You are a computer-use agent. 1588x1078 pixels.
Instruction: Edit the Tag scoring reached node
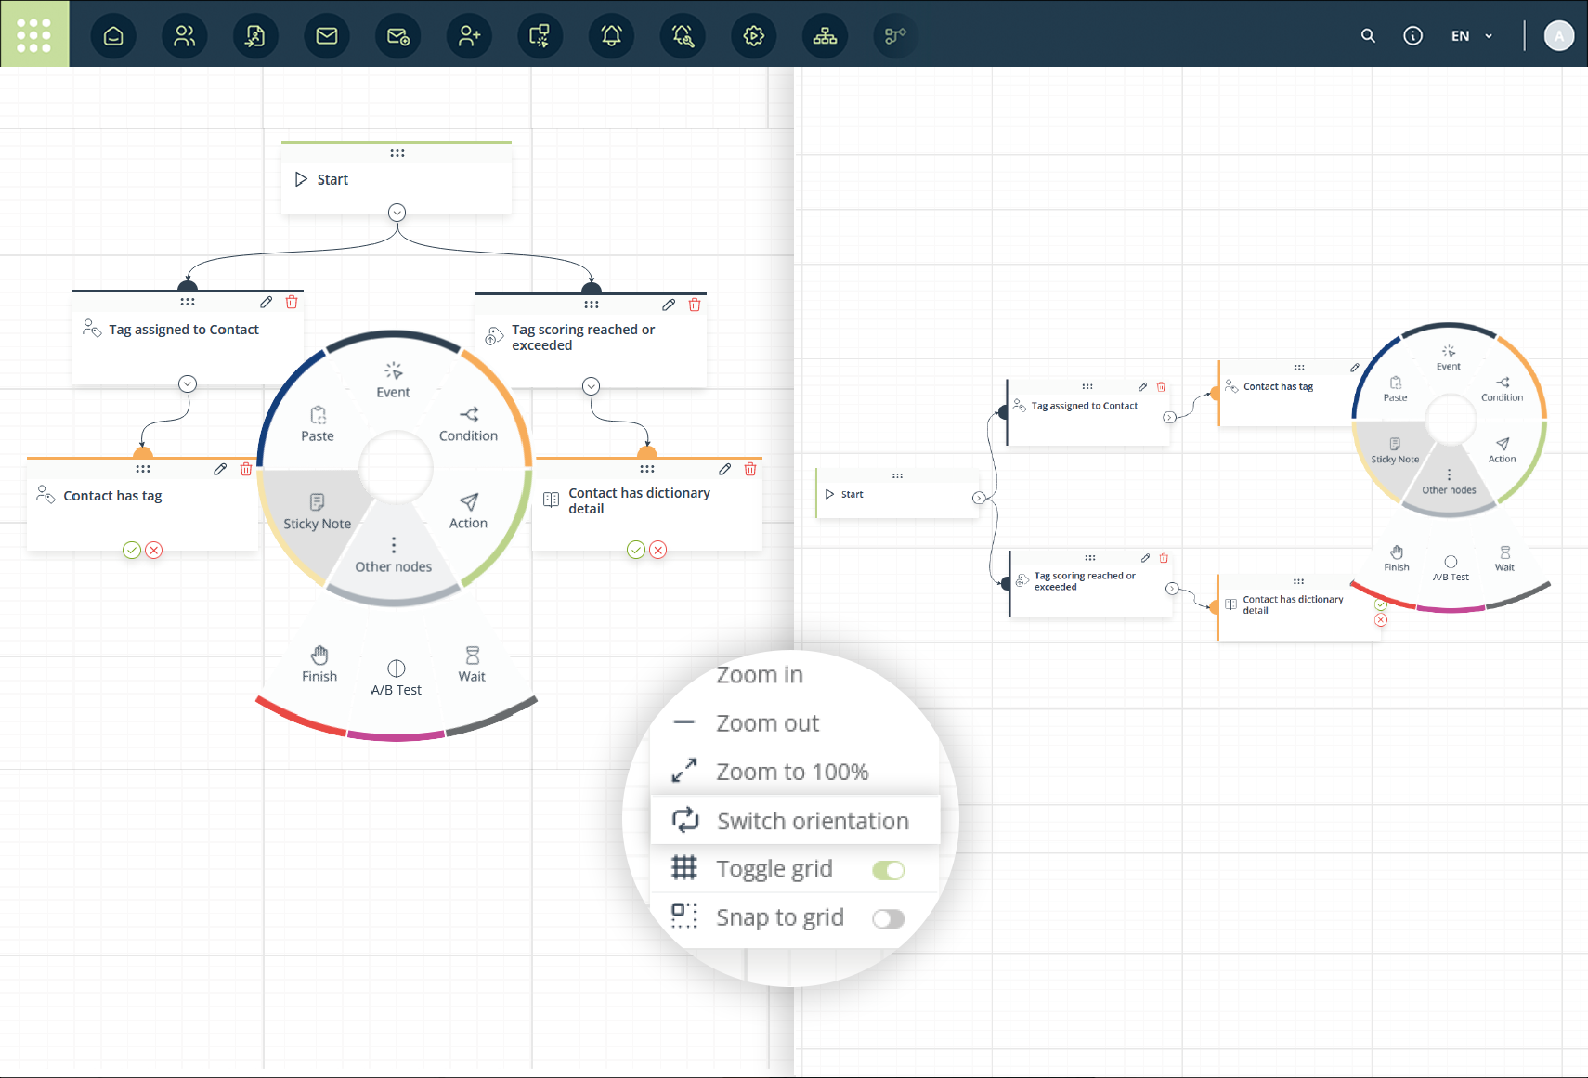pyautogui.click(x=669, y=305)
